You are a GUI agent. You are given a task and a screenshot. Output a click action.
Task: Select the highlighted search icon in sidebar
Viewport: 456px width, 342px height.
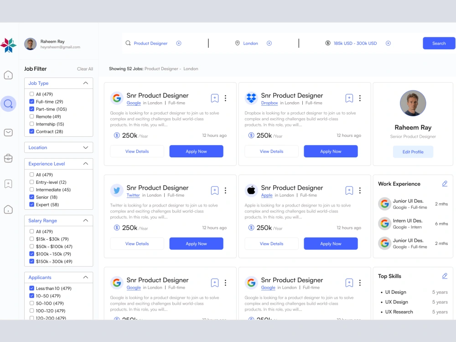click(x=8, y=104)
